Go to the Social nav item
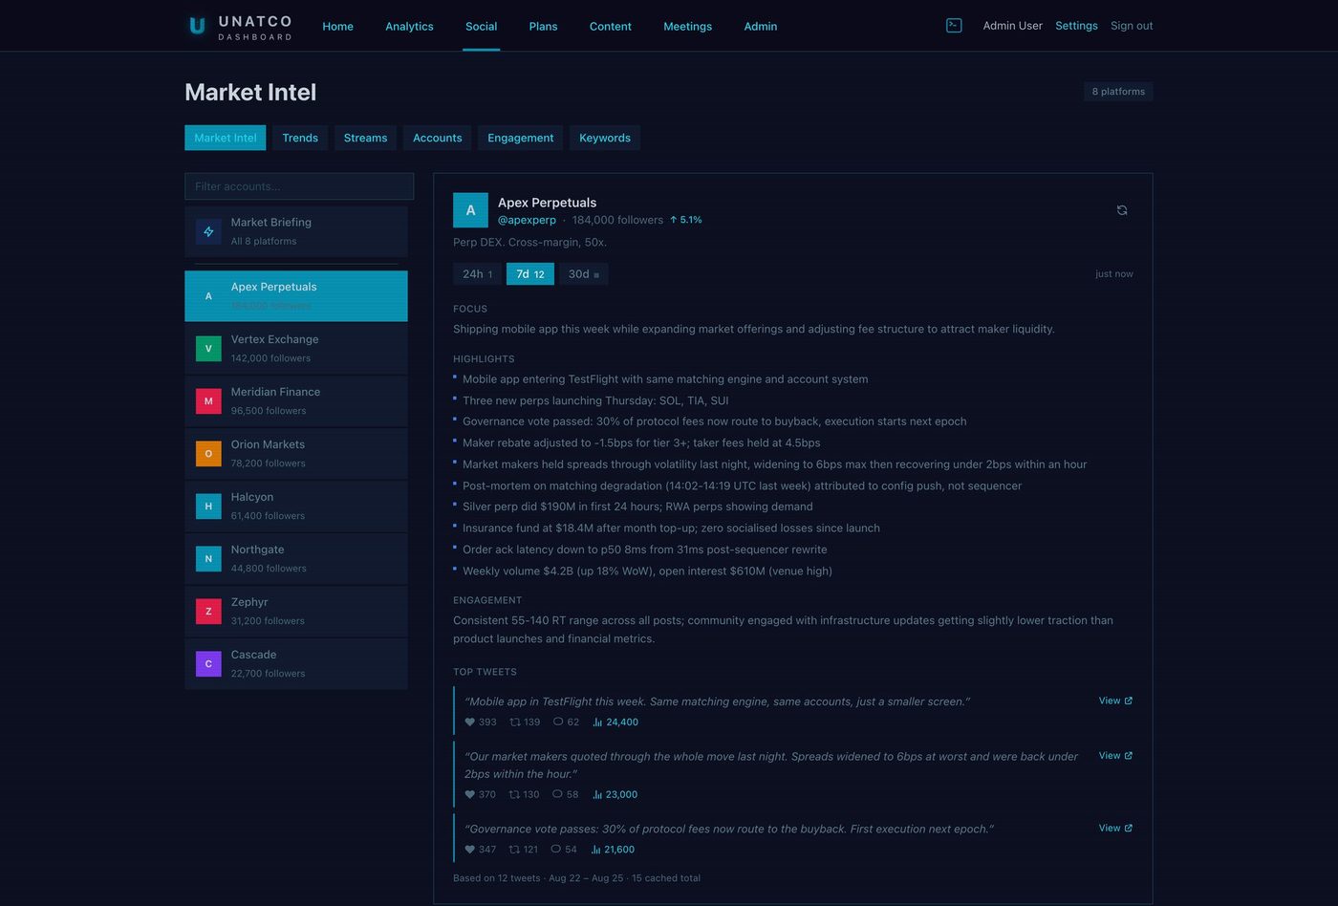 [x=481, y=26]
